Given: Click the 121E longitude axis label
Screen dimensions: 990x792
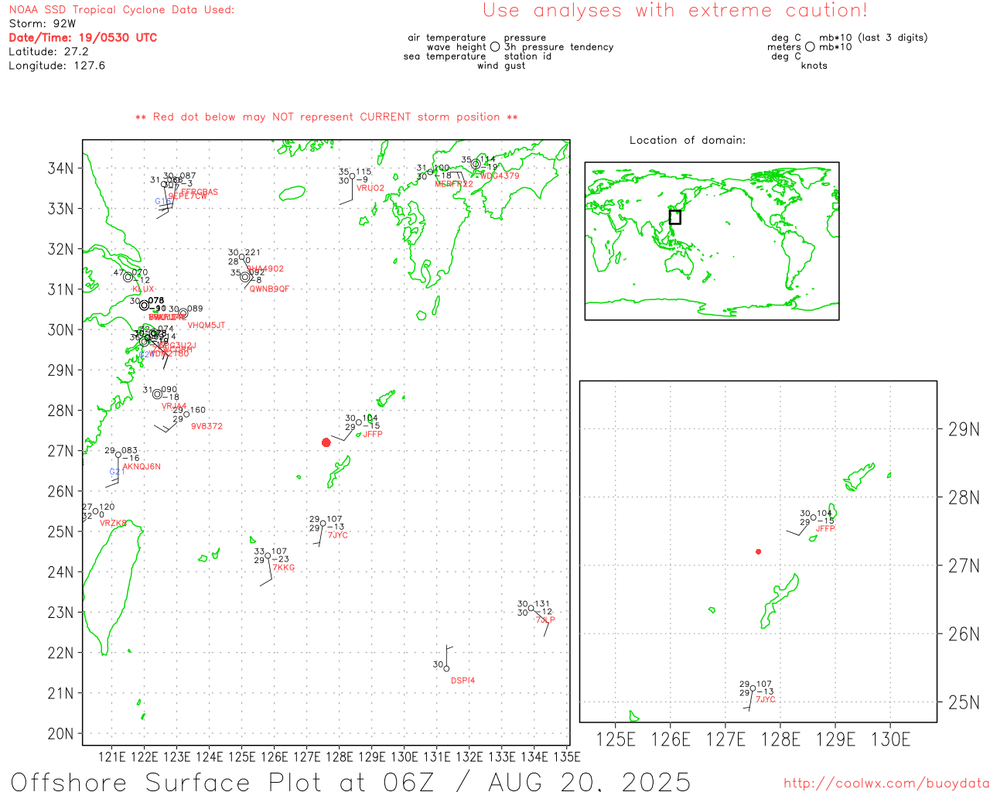Looking at the screenshot, I should click(111, 757).
